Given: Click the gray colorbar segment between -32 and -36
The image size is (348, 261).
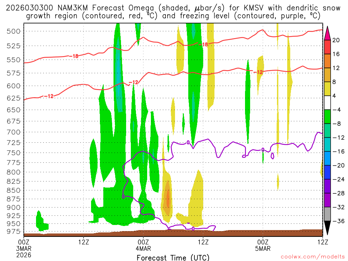Looking at the screenshot, I should click(x=327, y=214).
